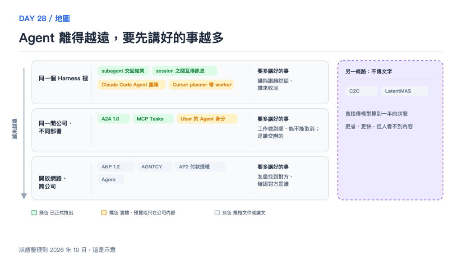
Task: Select the 'session 之間互傳訊息' chip
Action: click(185, 71)
